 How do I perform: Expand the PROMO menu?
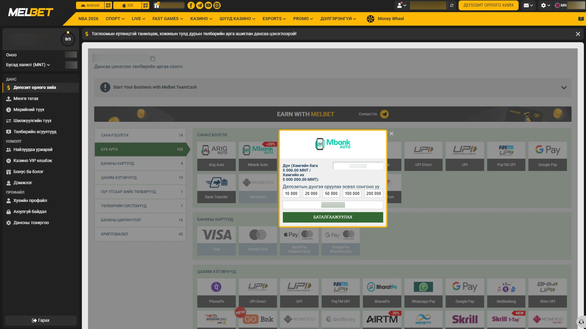click(x=303, y=19)
